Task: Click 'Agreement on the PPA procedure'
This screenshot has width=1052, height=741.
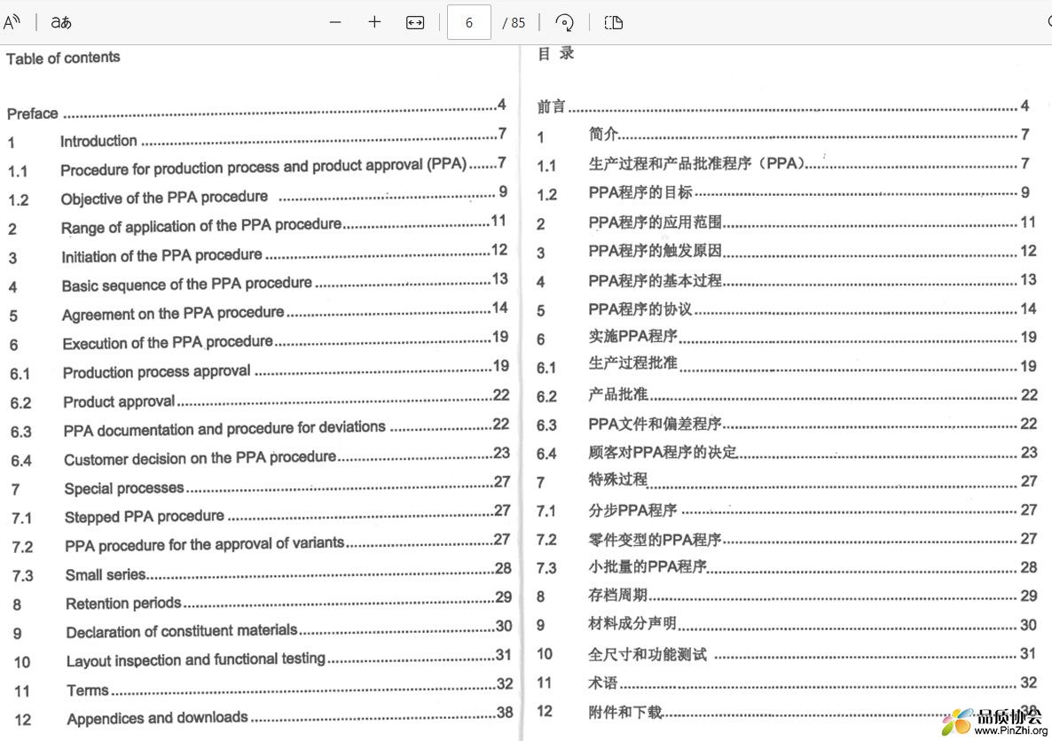Action: pos(173,313)
